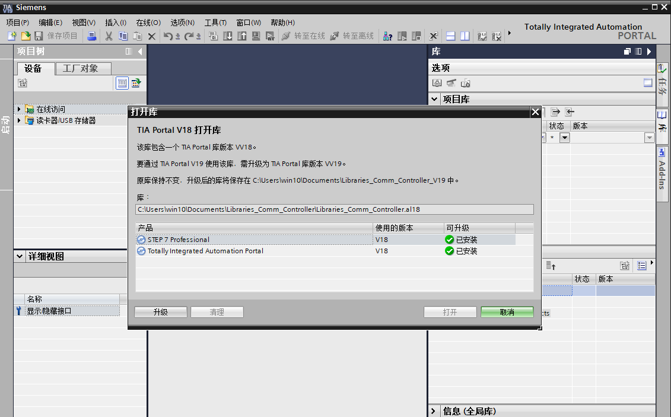Click the Go online toolbar button
Viewport: 671px width, 417px height.
pos(303,36)
